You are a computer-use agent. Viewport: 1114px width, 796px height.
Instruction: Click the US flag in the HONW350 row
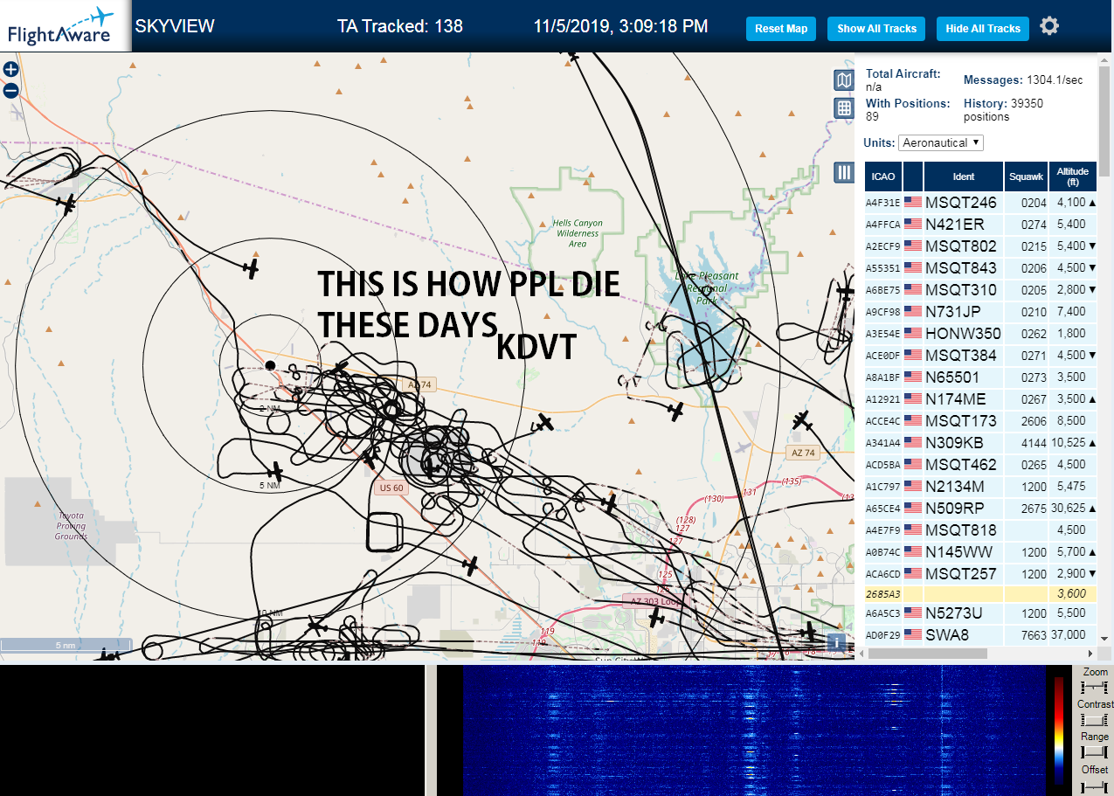[x=913, y=333]
